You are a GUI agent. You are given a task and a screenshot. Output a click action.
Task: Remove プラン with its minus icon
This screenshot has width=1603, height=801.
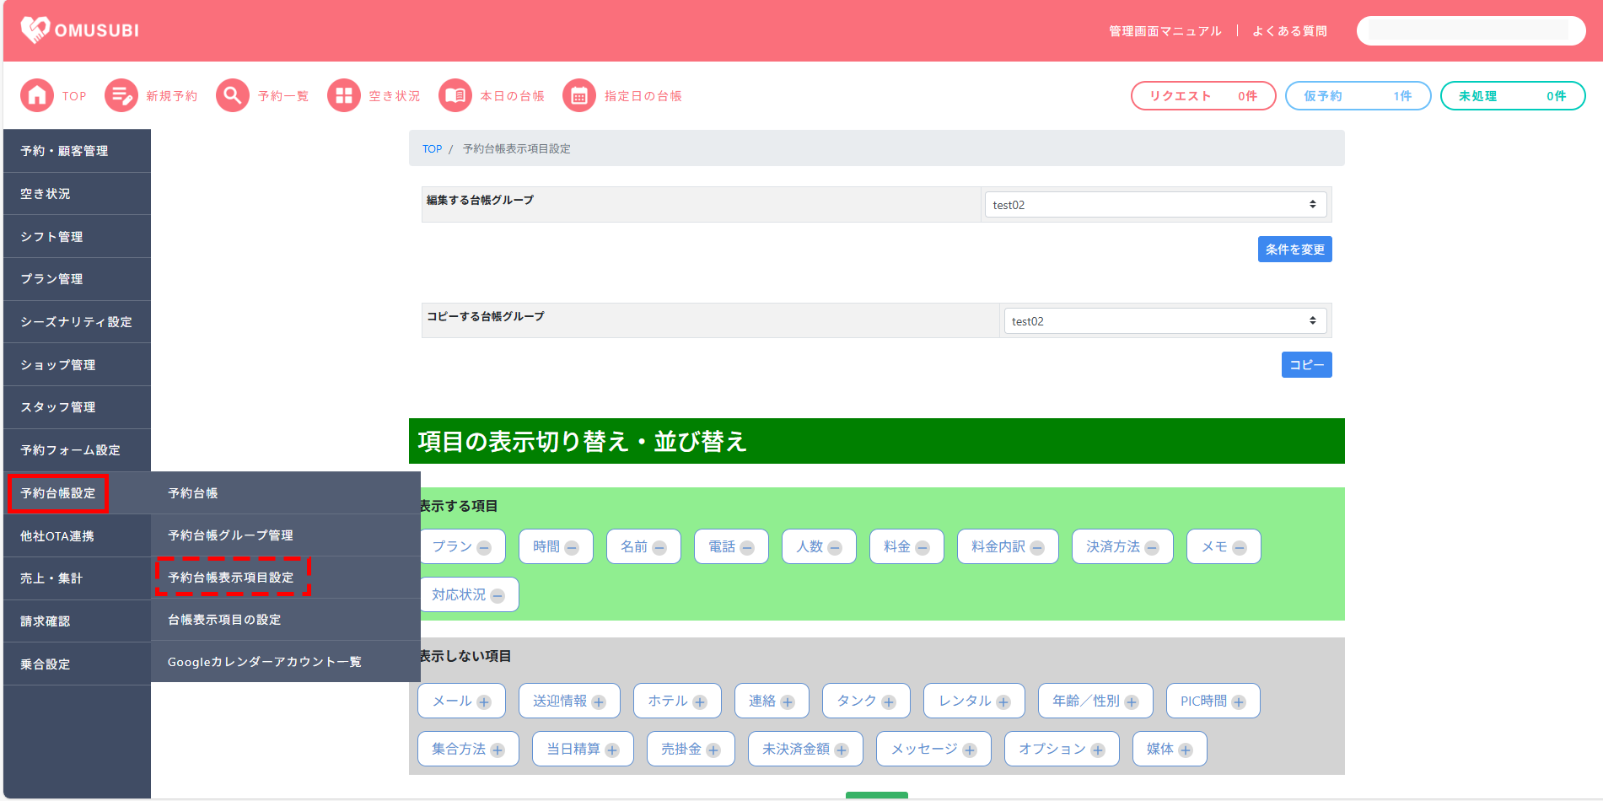point(484,548)
